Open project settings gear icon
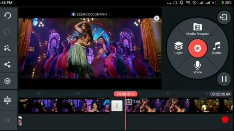This screenshot has width=234, height=131. pos(7,81)
